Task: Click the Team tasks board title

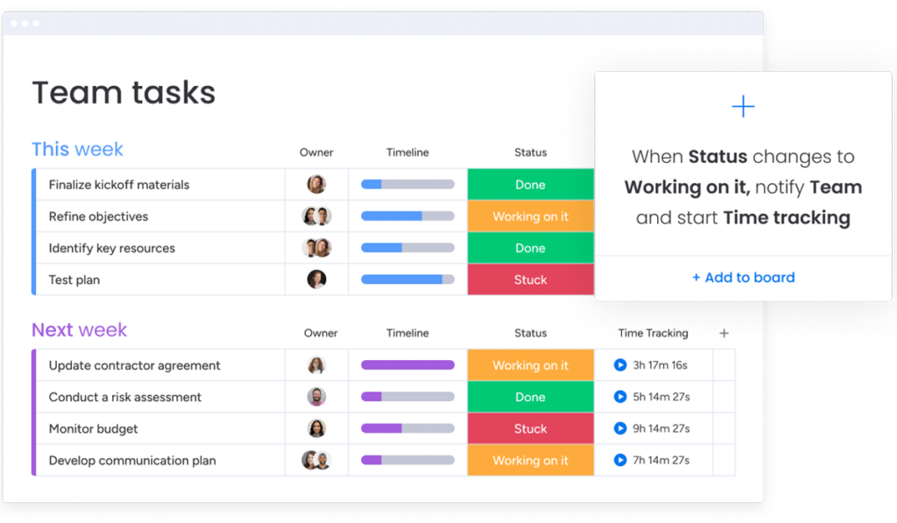Action: coord(124,93)
